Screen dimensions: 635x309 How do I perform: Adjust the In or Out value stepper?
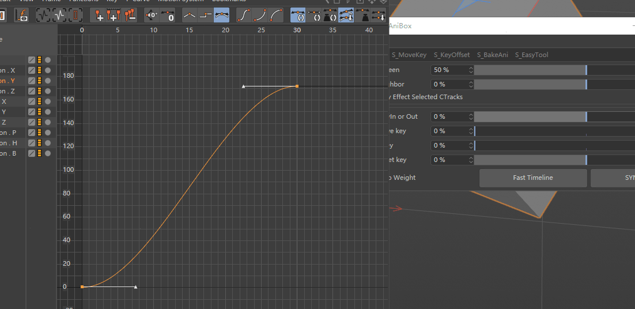pos(471,116)
